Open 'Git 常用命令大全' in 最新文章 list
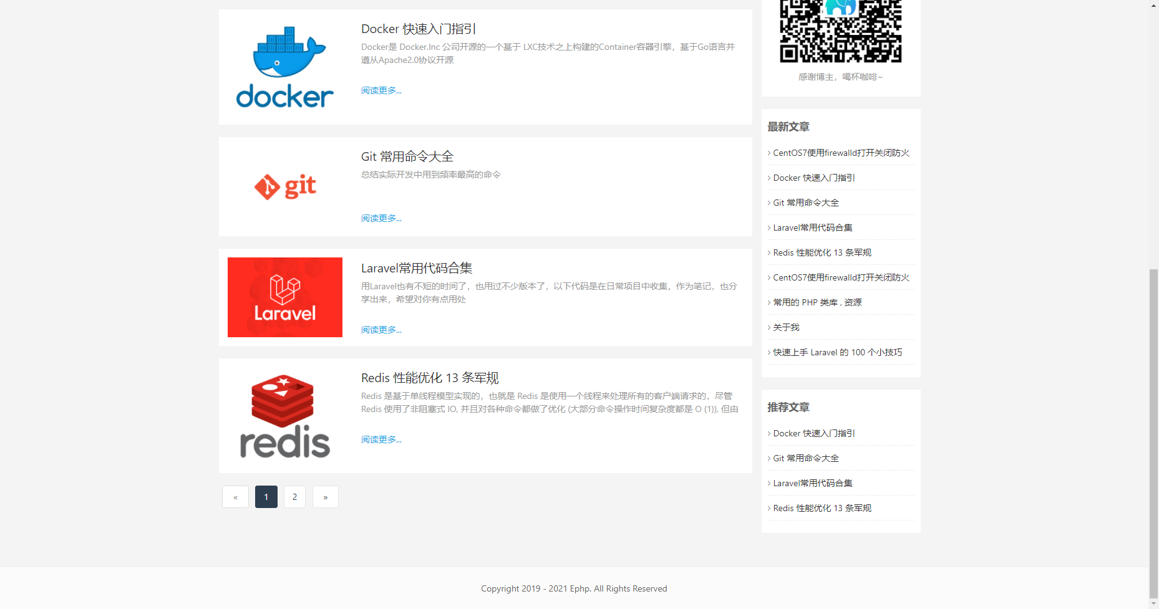The height and width of the screenshot is (609, 1159). [x=806, y=203]
